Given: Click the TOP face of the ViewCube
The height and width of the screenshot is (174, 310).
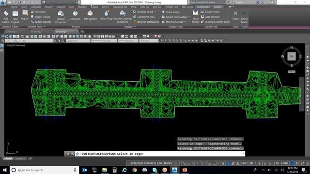Looking at the screenshot, I should [292, 56].
